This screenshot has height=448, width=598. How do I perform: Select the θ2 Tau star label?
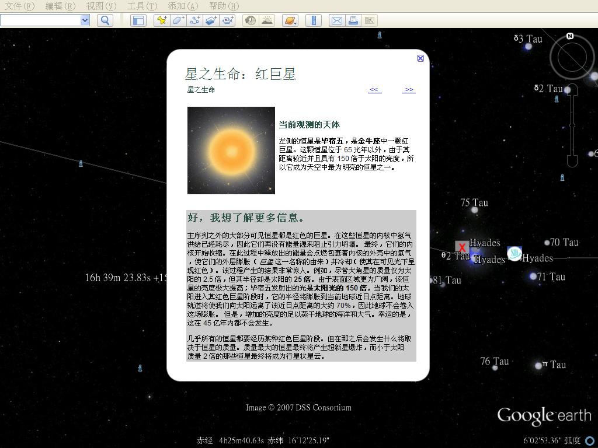pyautogui.click(x=456, y=256)
